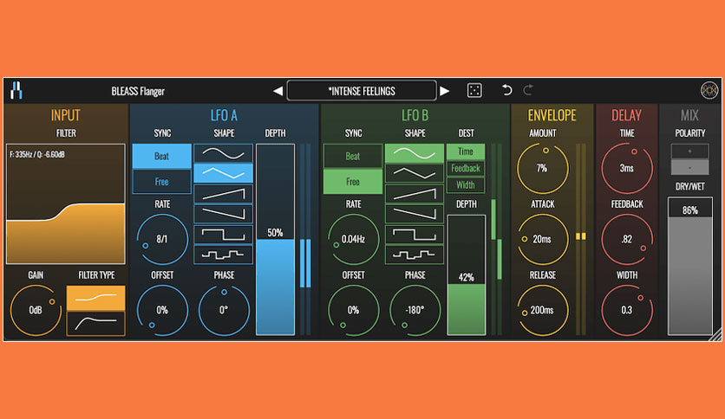Choose the sine wave shape in LFO B

pyautogui.click(x=415, y=153)
